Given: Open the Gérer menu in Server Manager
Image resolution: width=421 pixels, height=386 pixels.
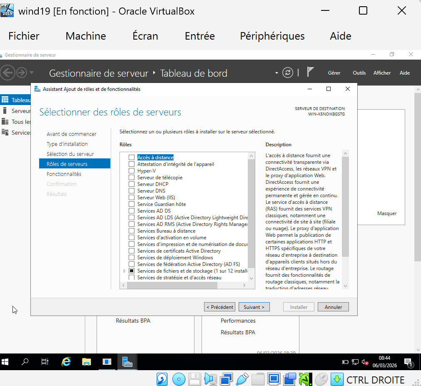Looking at the screenshot, I should [x=334, y=73].
